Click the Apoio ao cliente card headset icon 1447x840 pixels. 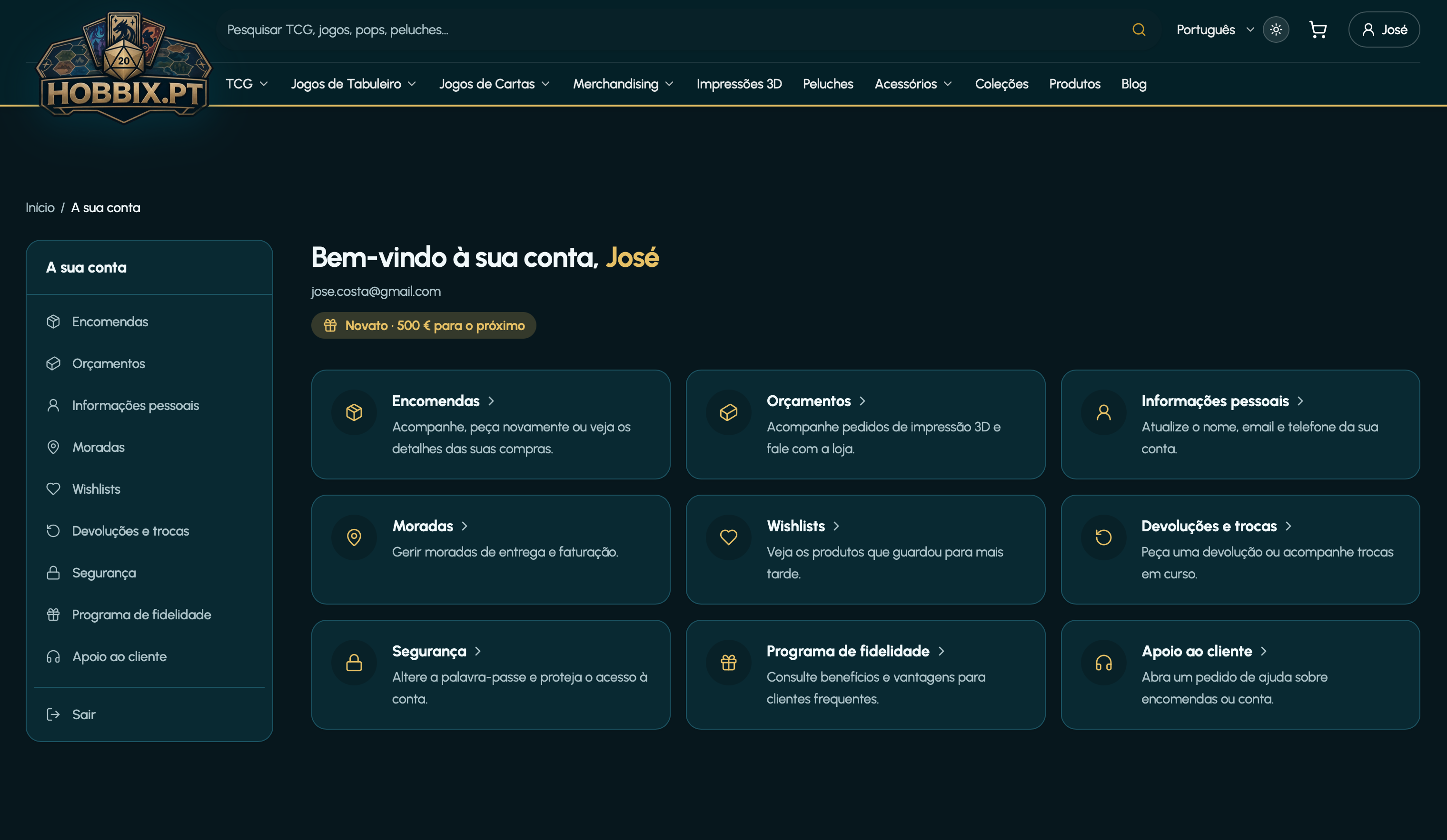click(x=1103, y=662)
